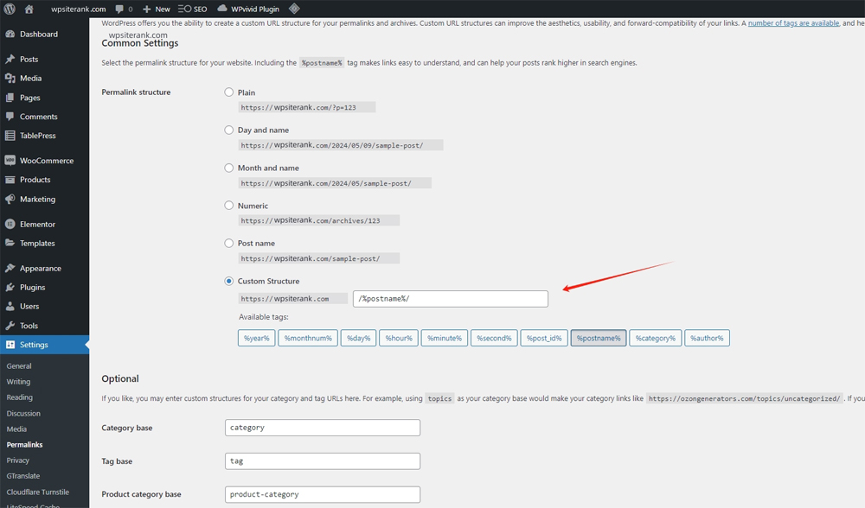Click the Templates folder icon
Screen dimensions: 865x508
pos(10,243)
